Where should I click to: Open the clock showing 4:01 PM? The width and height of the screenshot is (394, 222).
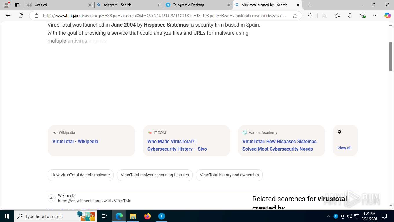369,216
